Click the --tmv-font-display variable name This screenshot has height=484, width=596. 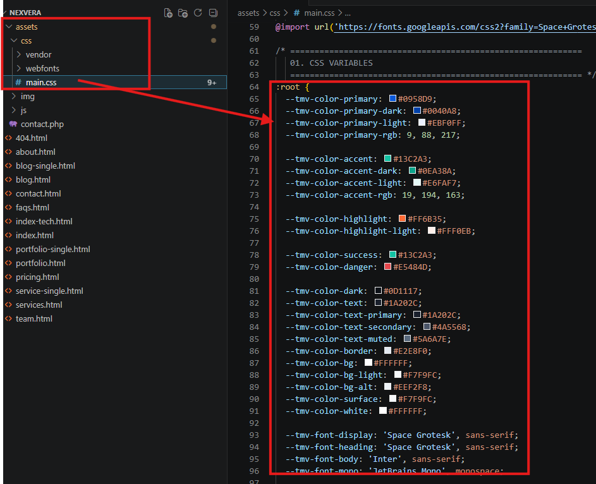coord(329,435)
